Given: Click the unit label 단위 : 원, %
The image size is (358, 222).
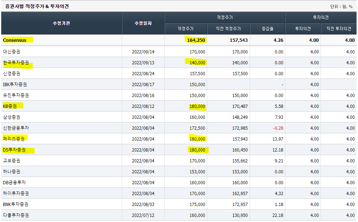Looking at the screenshot, I should [341, 7].
